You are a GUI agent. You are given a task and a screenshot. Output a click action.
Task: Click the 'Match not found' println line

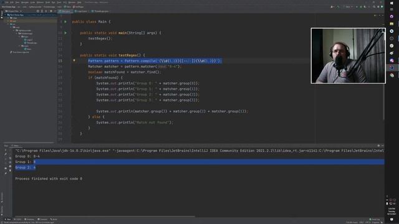[135, 123]
